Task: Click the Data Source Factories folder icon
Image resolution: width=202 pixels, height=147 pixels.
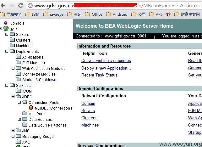Action: click(x=25, y=125)
